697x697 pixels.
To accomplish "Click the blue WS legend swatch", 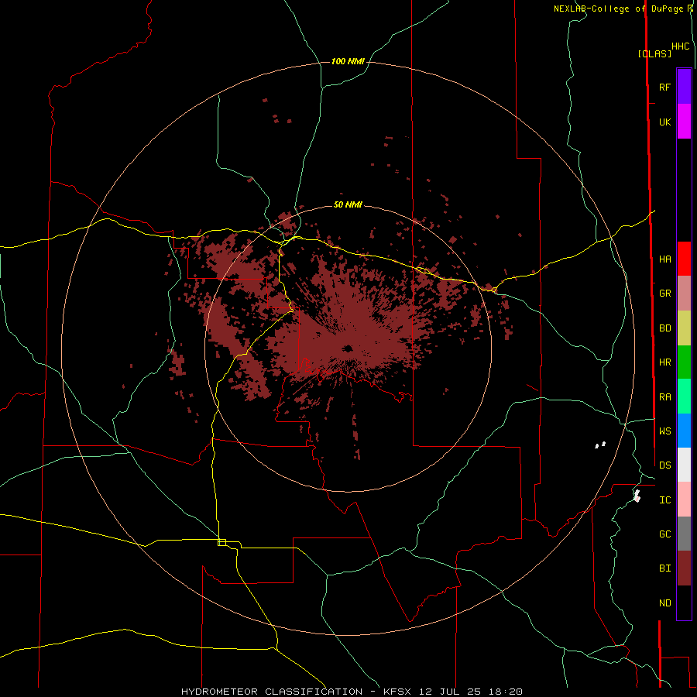I will (684, 431).
